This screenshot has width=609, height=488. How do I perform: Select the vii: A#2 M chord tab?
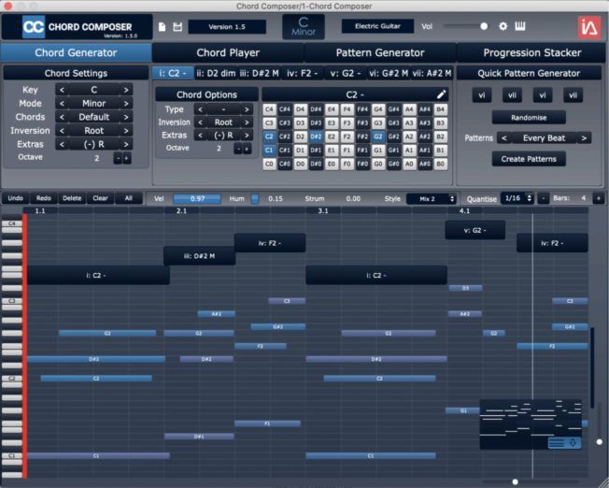click(432, 73)
